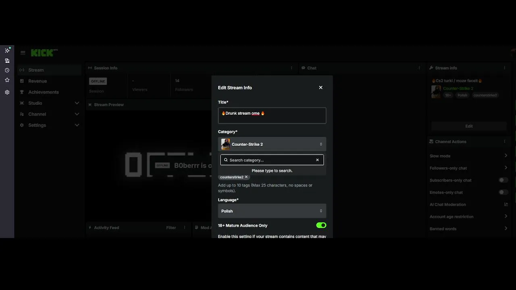
Task: Open Session Info three-dot menu
Action: [x=291, y=68]
